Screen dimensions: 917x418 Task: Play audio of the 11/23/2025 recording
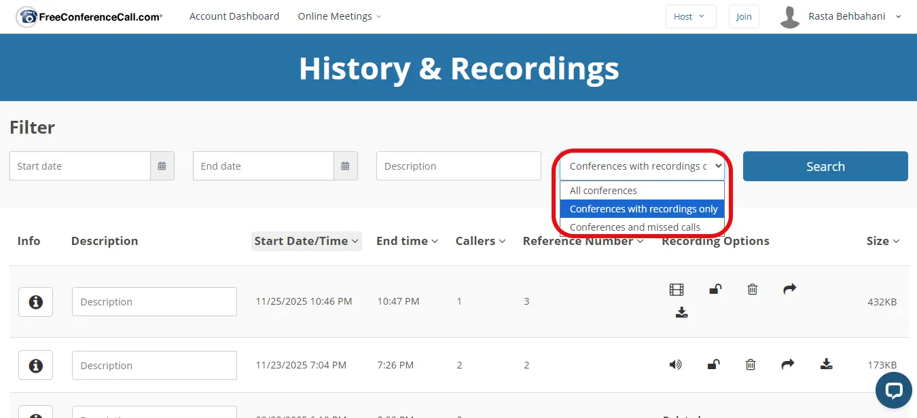tap(675, 365)
